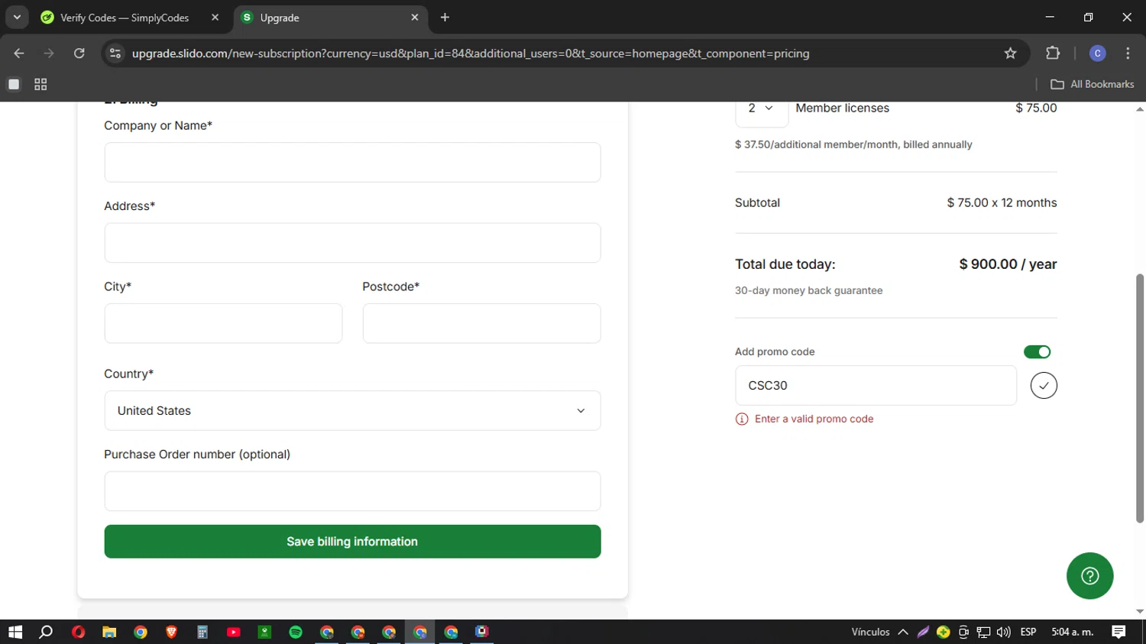The height and width of the screenshot is (644, 1146).
Task: Go back to the previous page
Action: point(19,53)
